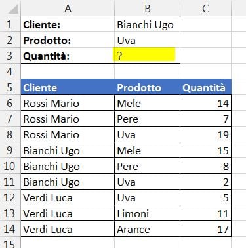Select the cell with quantity 19
The width and height of the screenshot is (246, 248).
(x=205, y=134)
